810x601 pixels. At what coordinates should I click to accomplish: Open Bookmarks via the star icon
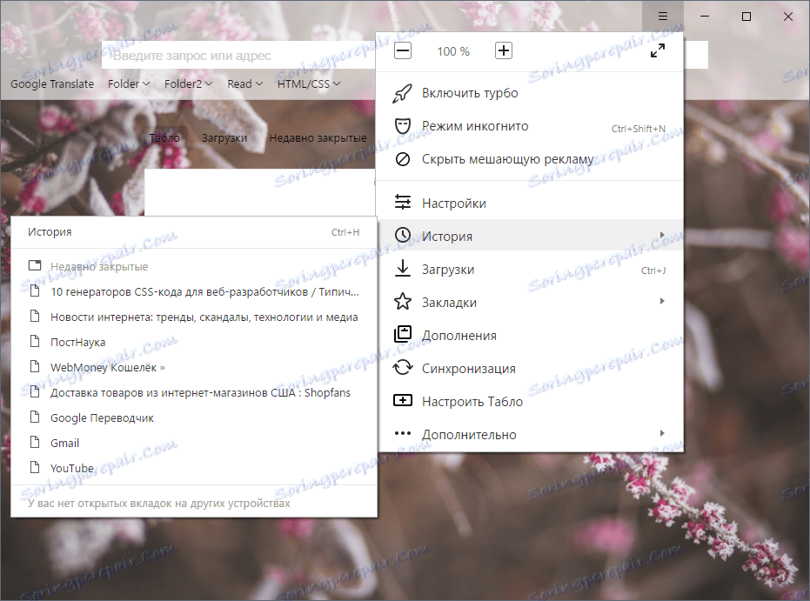[x=403, y=302]
